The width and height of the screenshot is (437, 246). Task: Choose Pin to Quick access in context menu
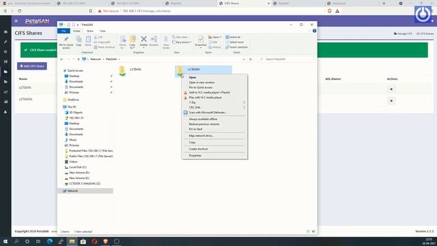[x=201, y=87]
